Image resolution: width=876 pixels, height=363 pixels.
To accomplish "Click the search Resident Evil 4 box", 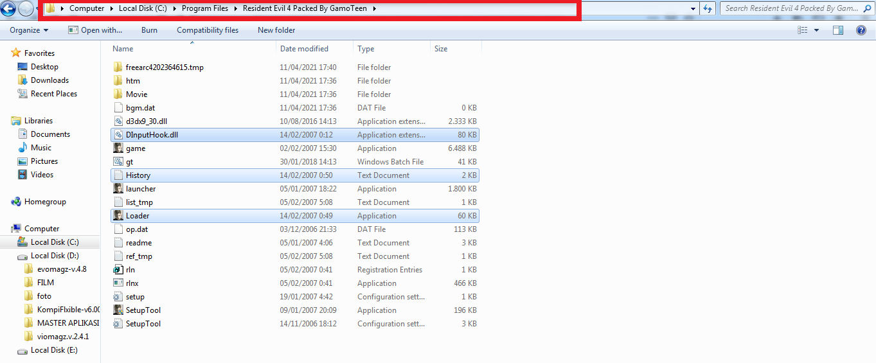I will 796,8.
